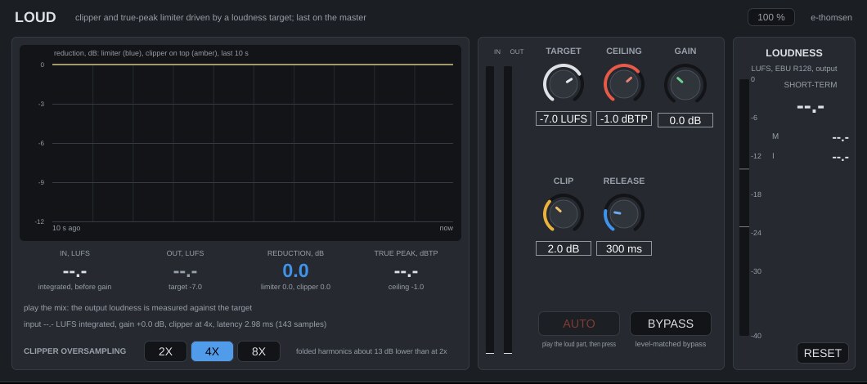
Task: Click the IN, LUFS readout value
Action: (74, 271)
